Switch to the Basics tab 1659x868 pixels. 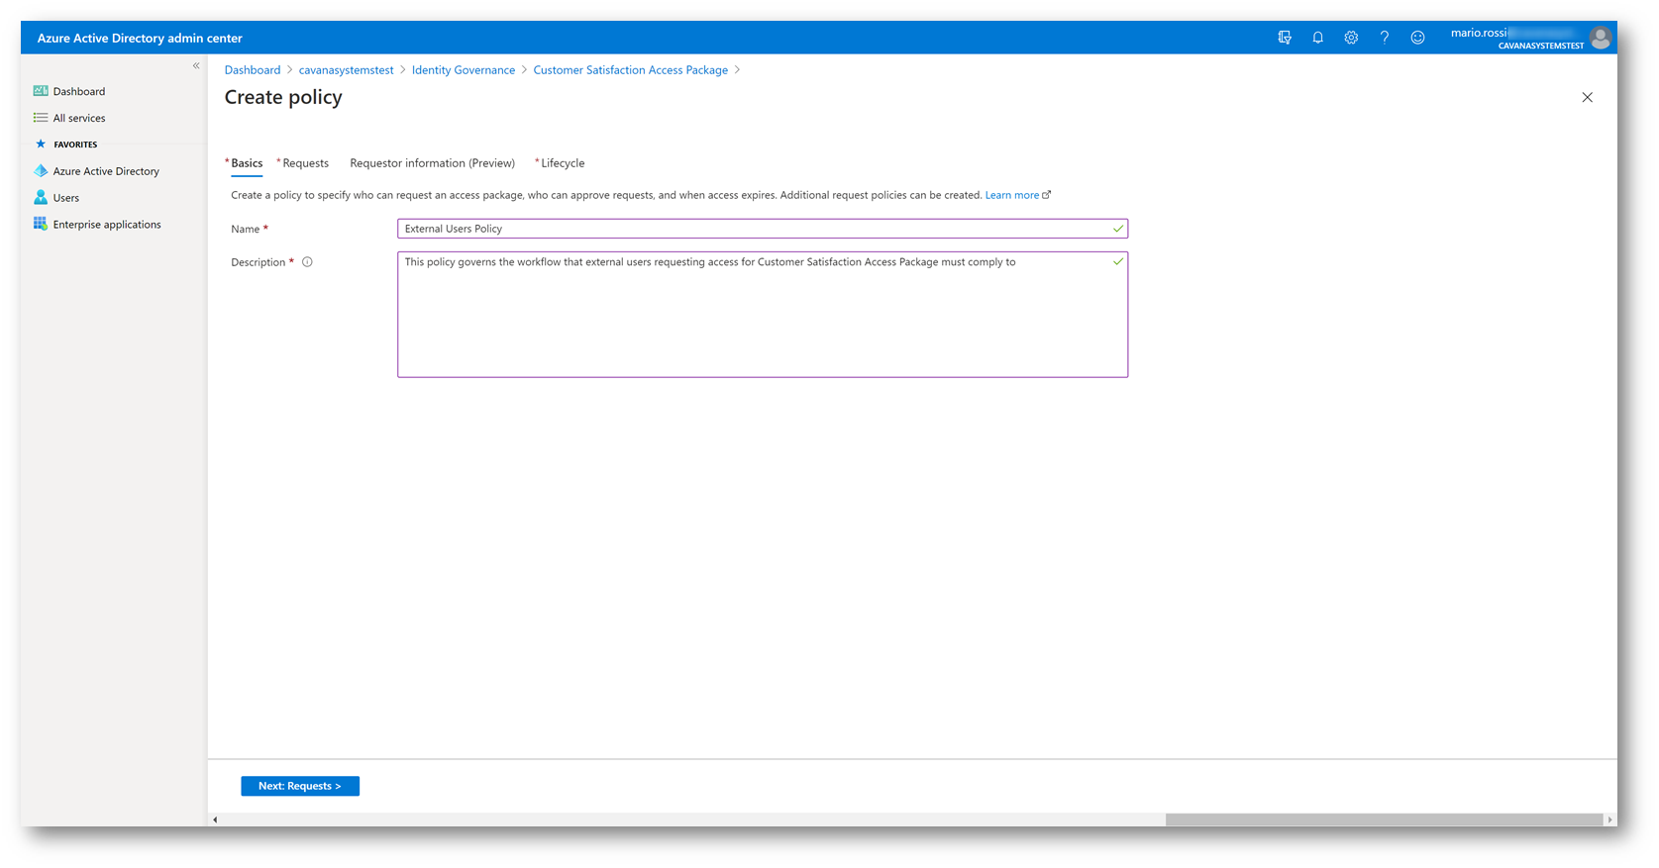(247, 163)
